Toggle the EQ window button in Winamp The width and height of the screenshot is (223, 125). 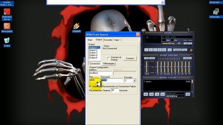[186, 43]
